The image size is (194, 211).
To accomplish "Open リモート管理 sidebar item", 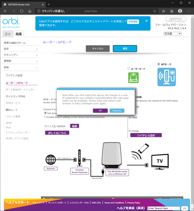I will click(x=13, y=117).
